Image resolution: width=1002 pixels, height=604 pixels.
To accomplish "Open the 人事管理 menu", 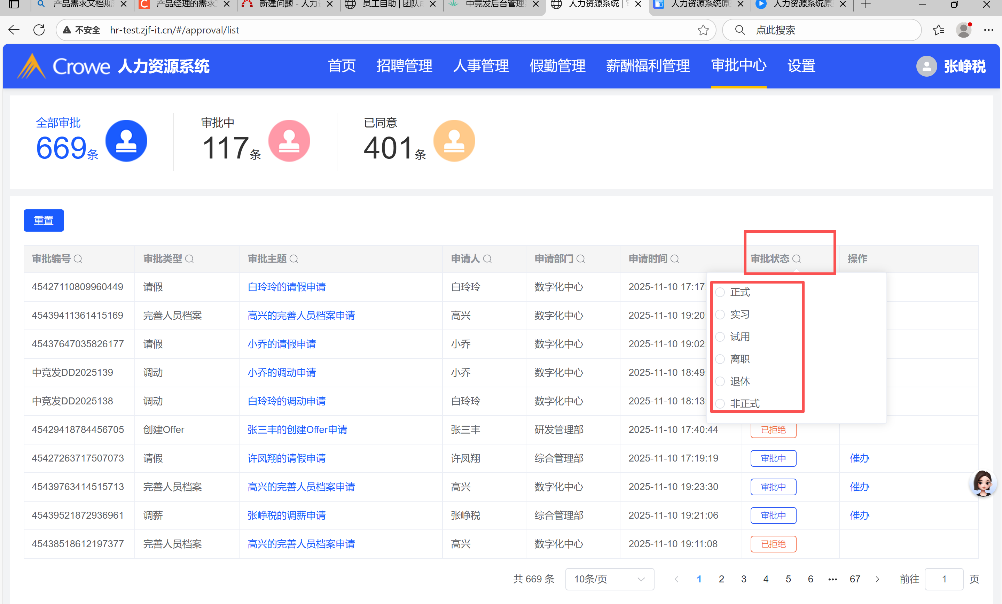I will (481, 66).
